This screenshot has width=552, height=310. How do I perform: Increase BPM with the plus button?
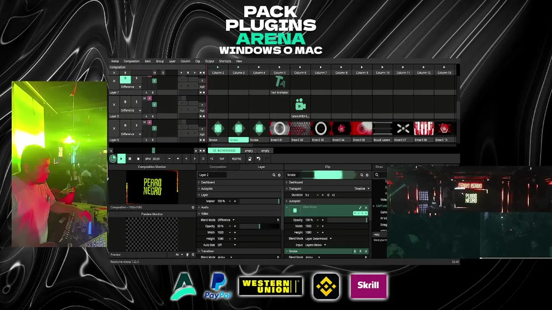[178, 159]
